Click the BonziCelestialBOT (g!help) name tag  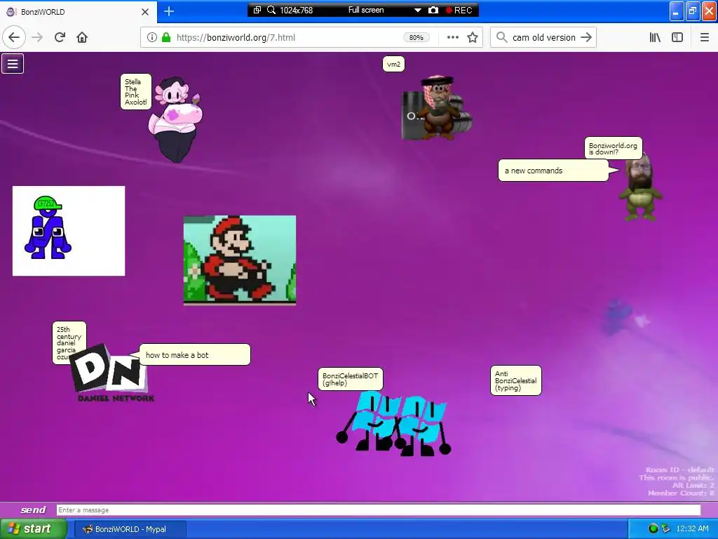click(351, 379)
